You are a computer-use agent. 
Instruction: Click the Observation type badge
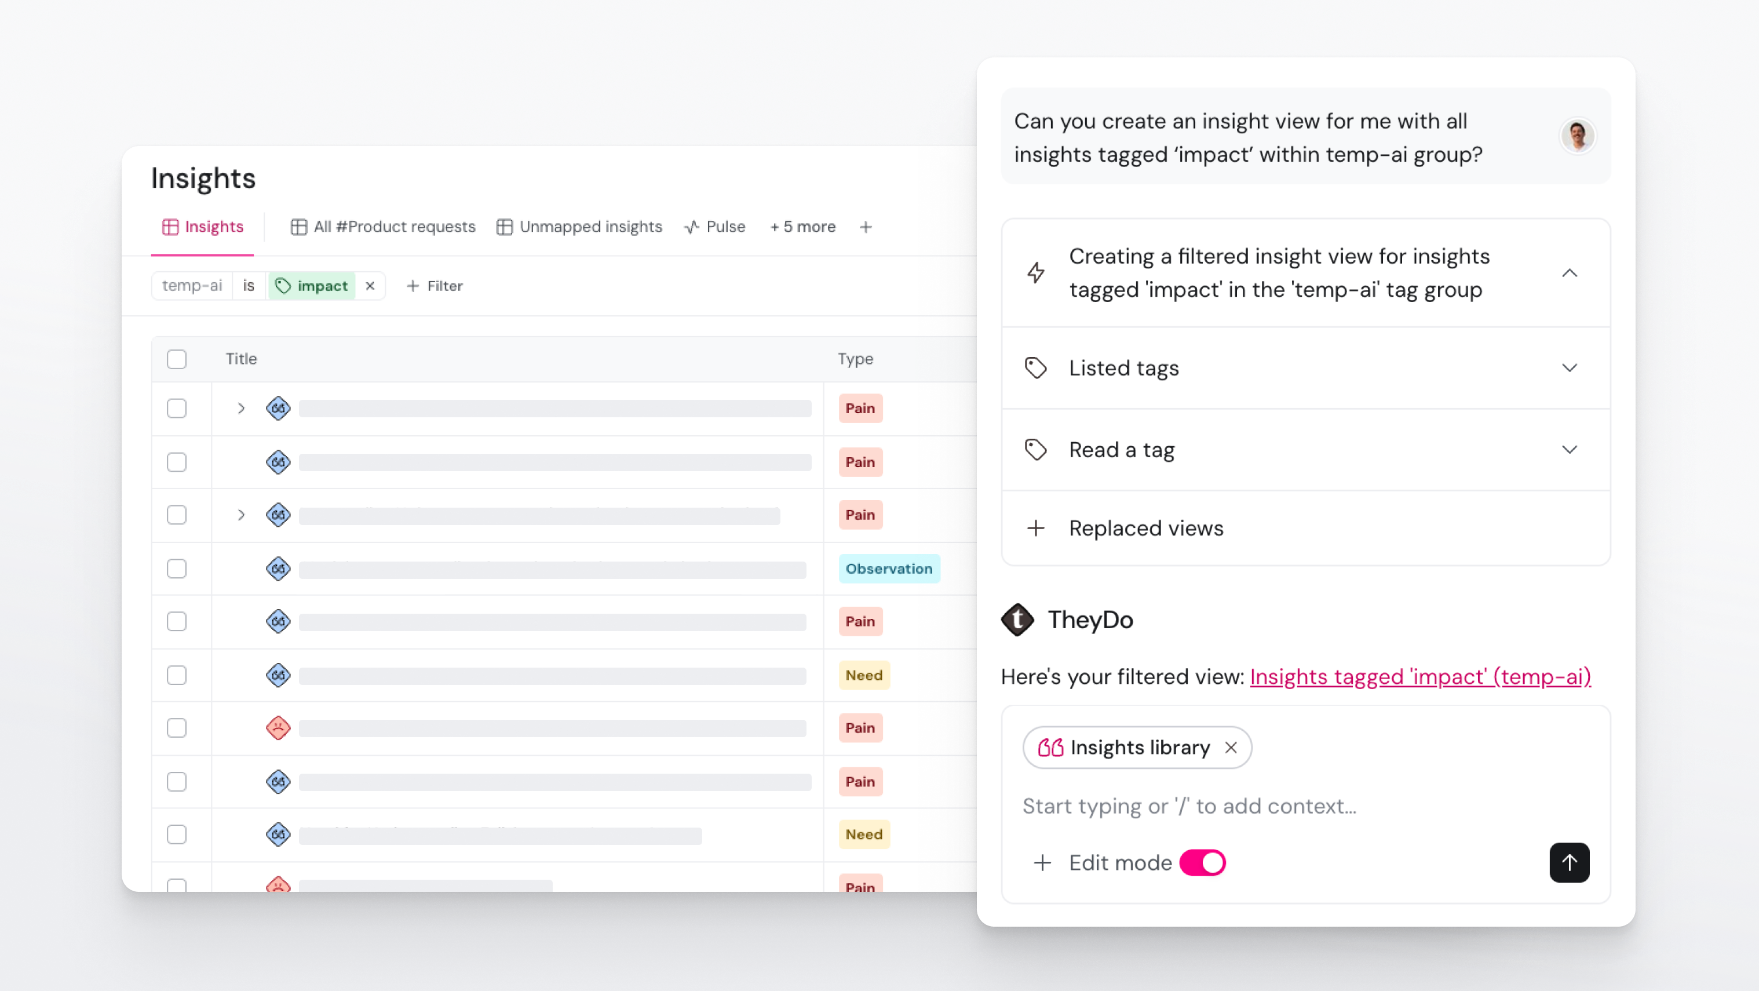point(889,569)
